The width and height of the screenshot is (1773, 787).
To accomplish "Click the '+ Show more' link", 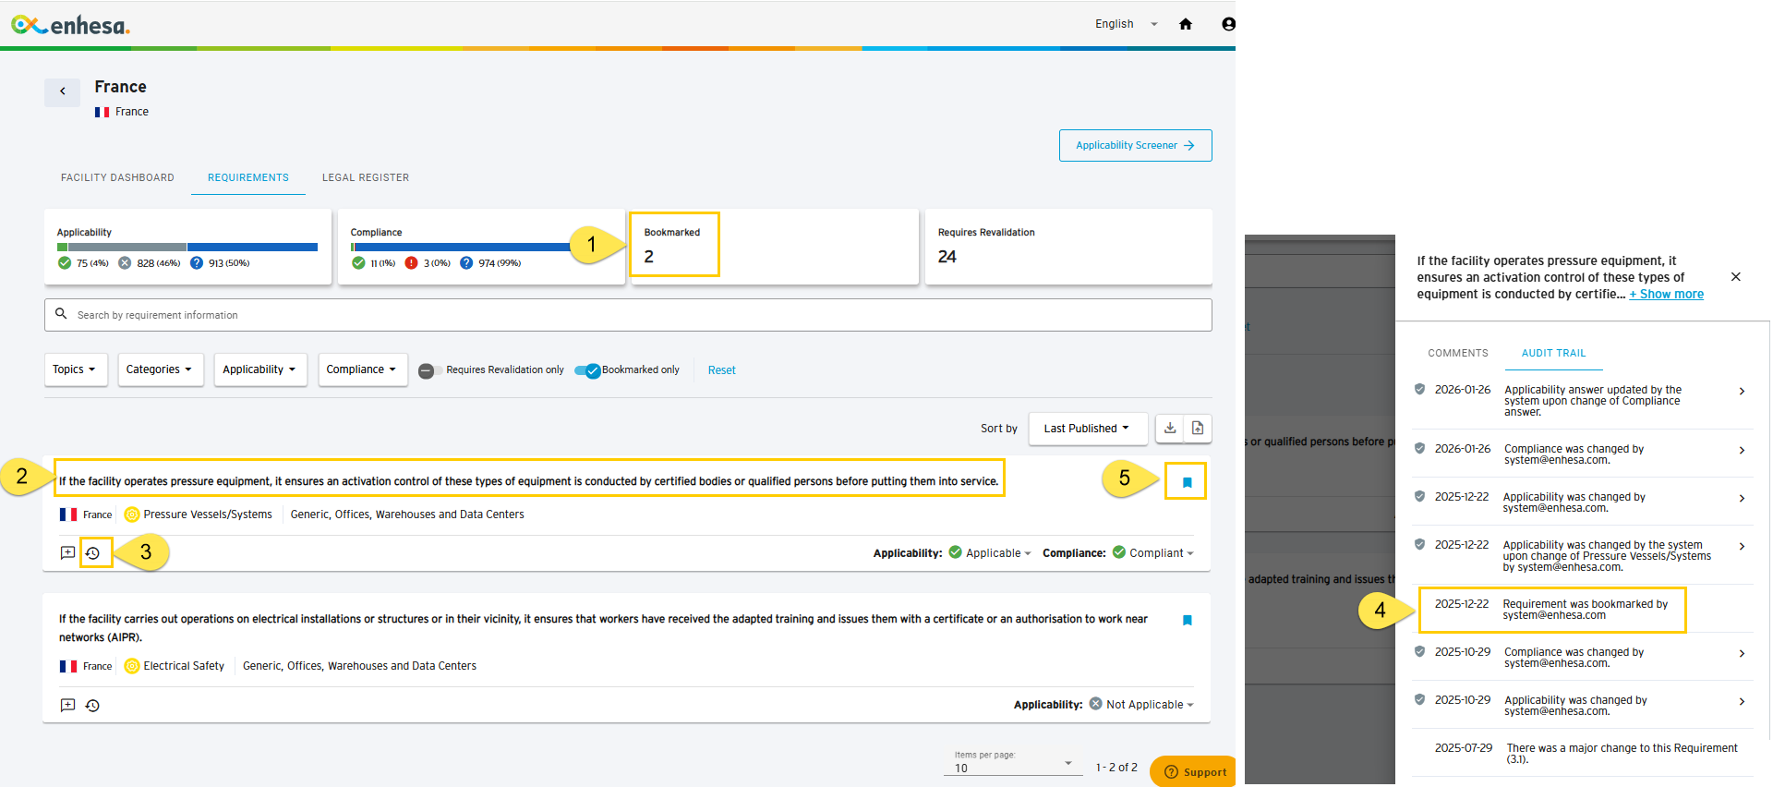I will (1667, 295).
